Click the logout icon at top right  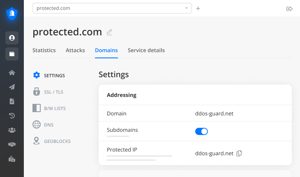(289, 9)
